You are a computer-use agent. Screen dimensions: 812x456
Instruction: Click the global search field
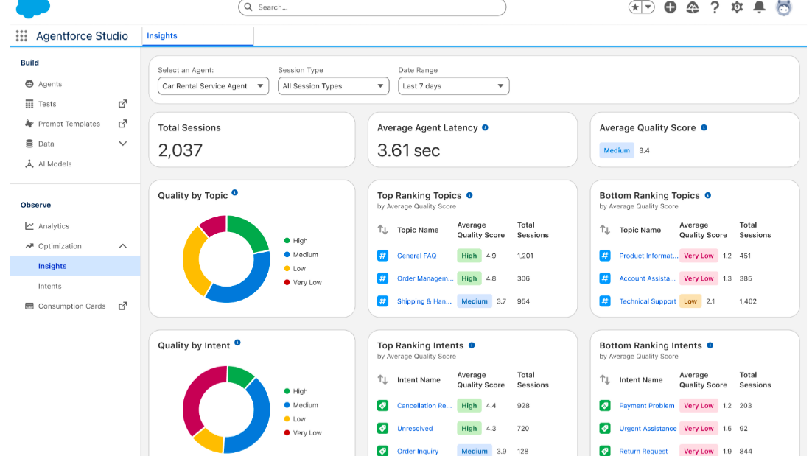372,7
